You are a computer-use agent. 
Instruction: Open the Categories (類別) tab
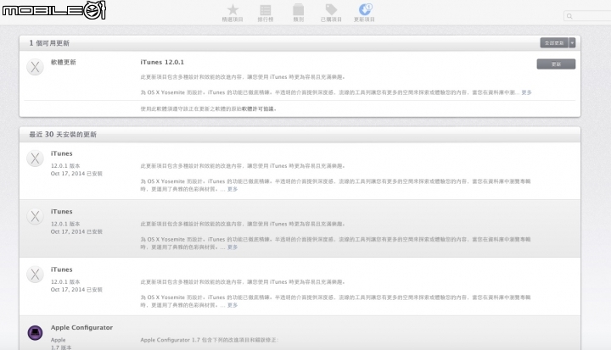tap(299, 13)
